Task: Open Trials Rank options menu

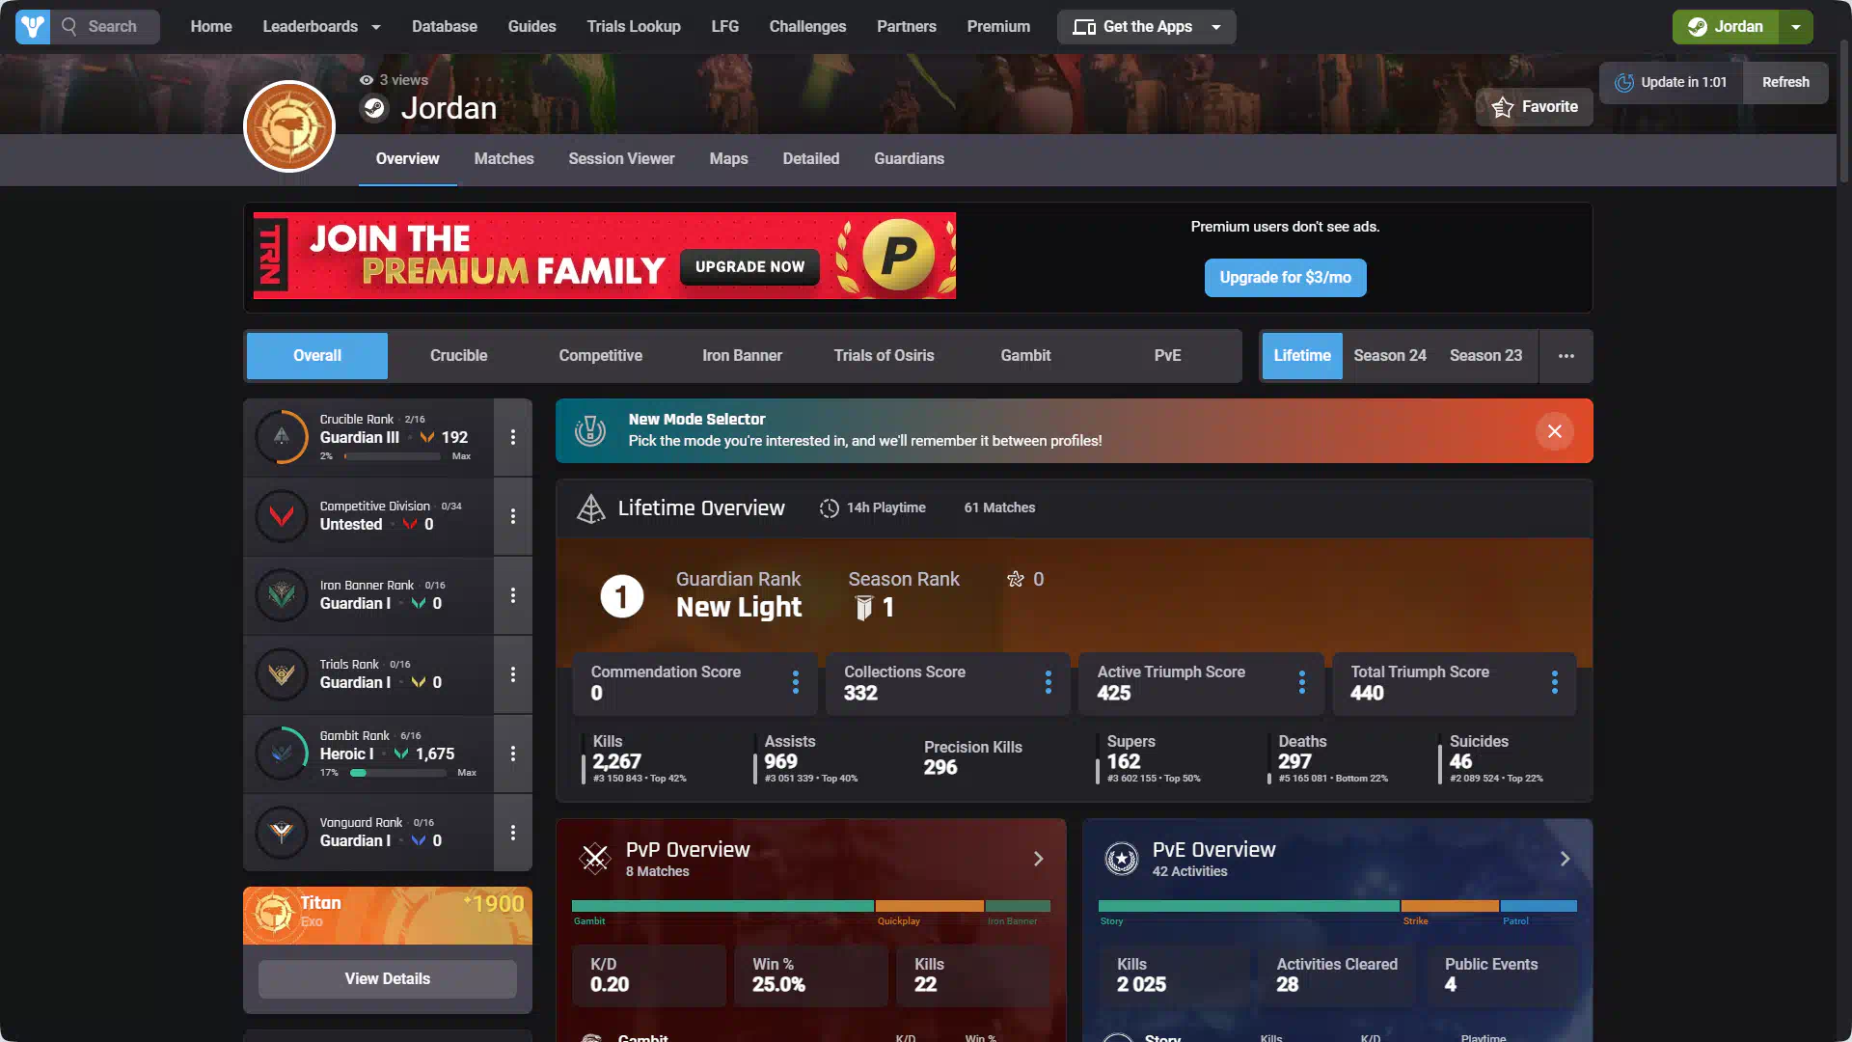Action: (x=513, y=674)
